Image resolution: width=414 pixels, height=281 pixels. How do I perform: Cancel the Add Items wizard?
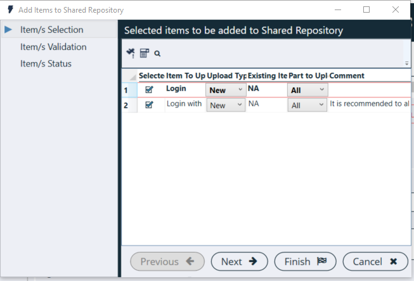(x=375, y=261)
